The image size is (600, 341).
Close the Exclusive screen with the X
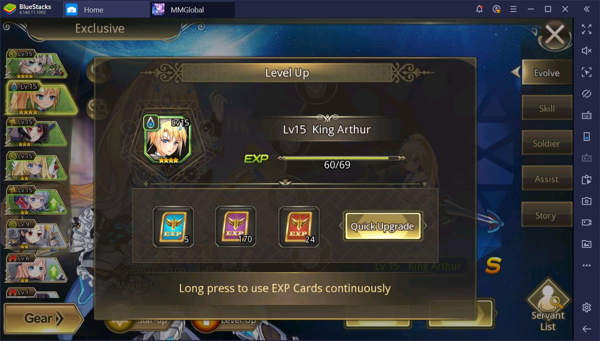(555, 35)
